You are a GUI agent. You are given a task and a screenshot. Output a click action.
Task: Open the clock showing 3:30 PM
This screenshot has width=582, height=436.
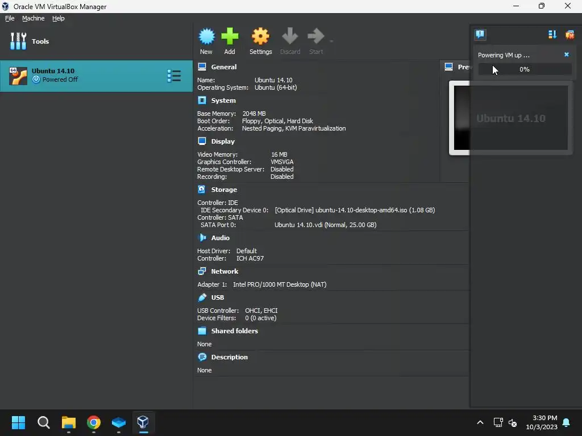pos(542,422)
